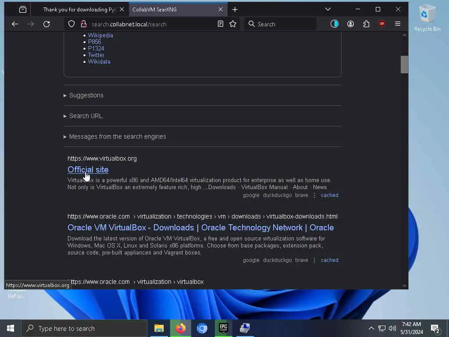The width and height of the screenshot is (449, 337).
Task: Click the scrollbar down arrow
Action: click(404, 285)
